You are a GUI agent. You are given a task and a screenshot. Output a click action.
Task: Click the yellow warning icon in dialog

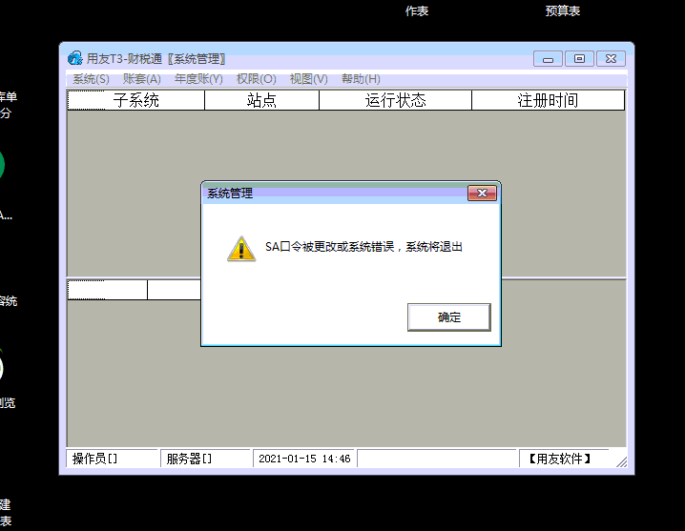pyautogui.click(x=241, y=249)
